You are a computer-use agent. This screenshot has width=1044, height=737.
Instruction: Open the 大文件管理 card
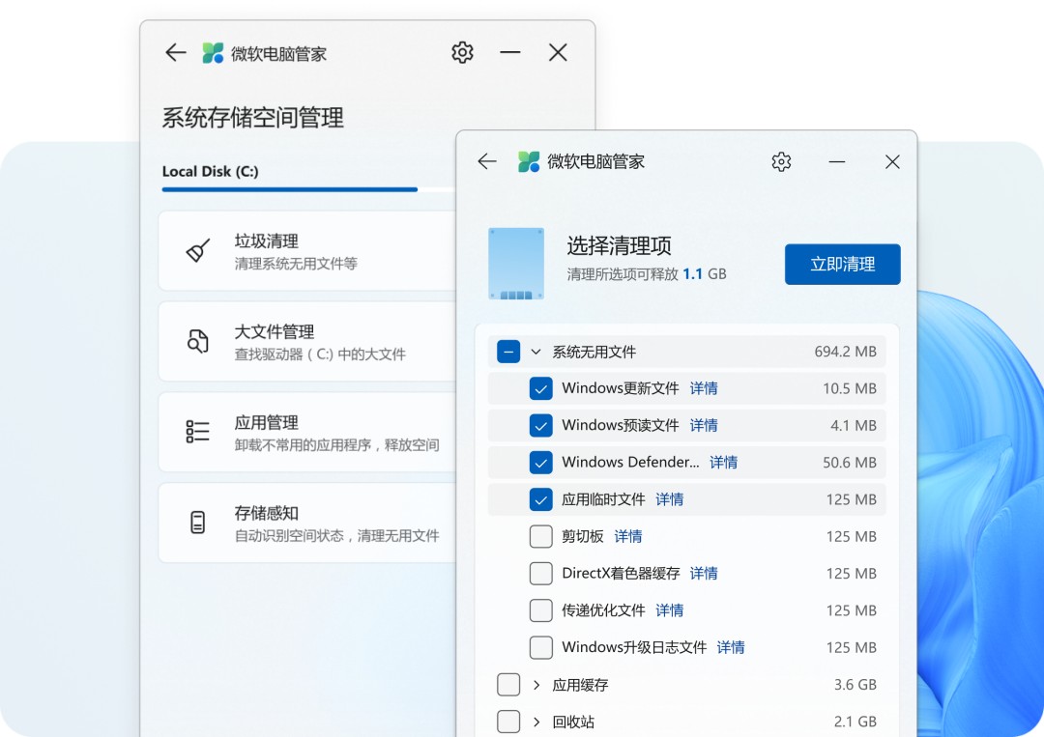pyautogui.click(x=307, y=341)
